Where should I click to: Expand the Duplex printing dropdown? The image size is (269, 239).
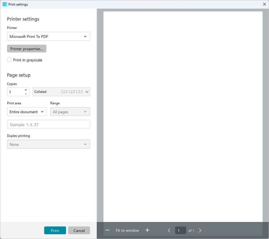[48, 144]
